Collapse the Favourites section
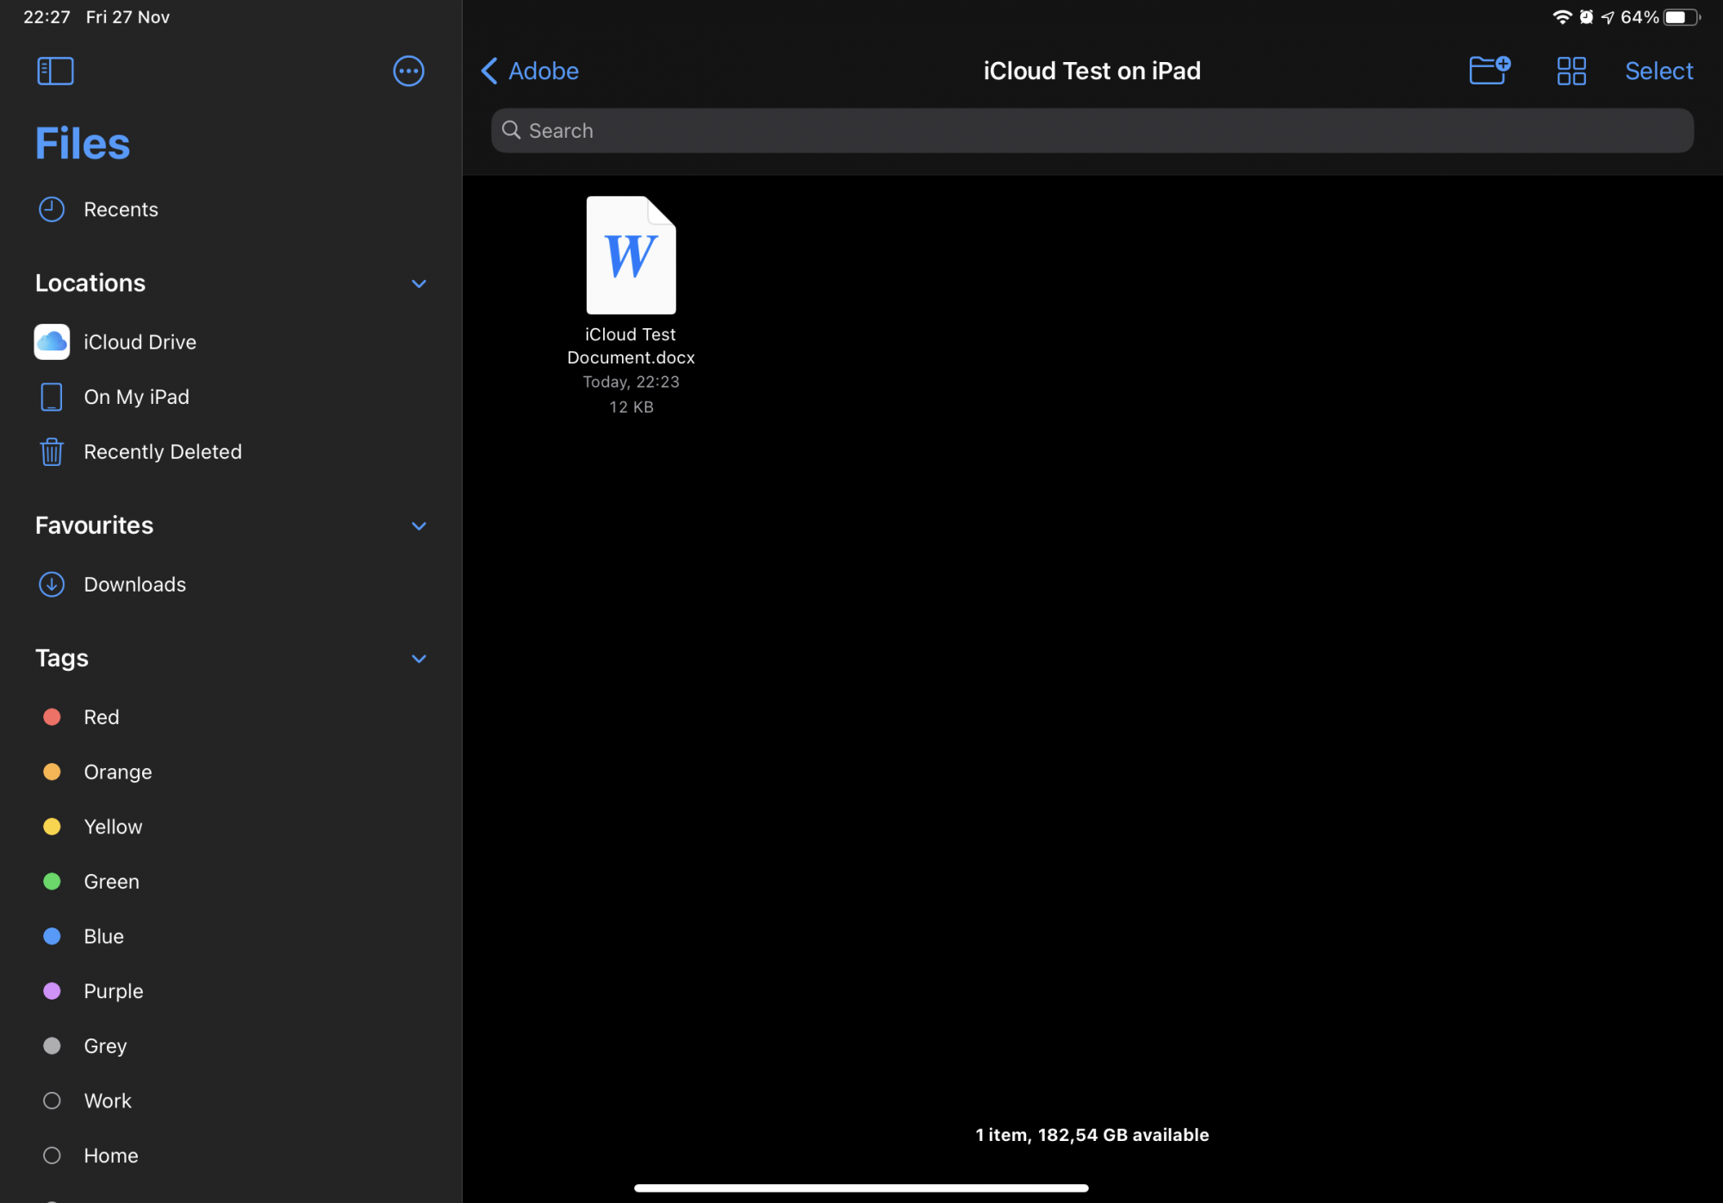 (419, 525)
